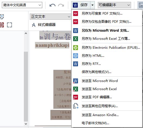Choose 另存为 Electronic Publication (EPUB)
143x128 pixels.
(107, 48)
